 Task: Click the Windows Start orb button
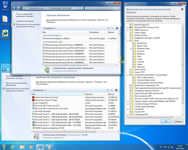click(x=4, y=146)
